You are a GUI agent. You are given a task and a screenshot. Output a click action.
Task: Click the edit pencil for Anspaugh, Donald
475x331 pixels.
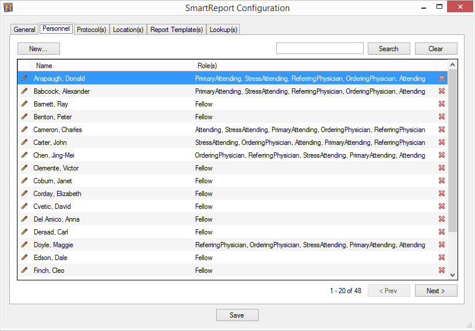24,79
